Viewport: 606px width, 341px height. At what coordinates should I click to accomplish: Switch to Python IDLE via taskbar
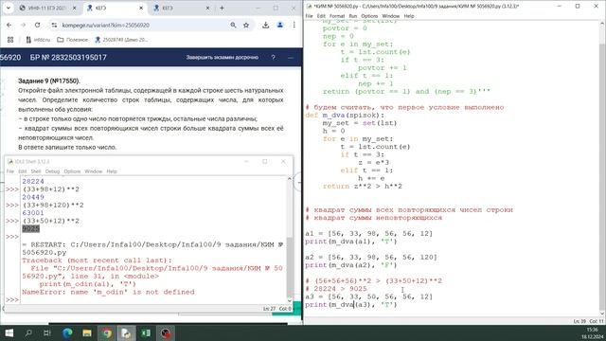[x=126, y=332]
